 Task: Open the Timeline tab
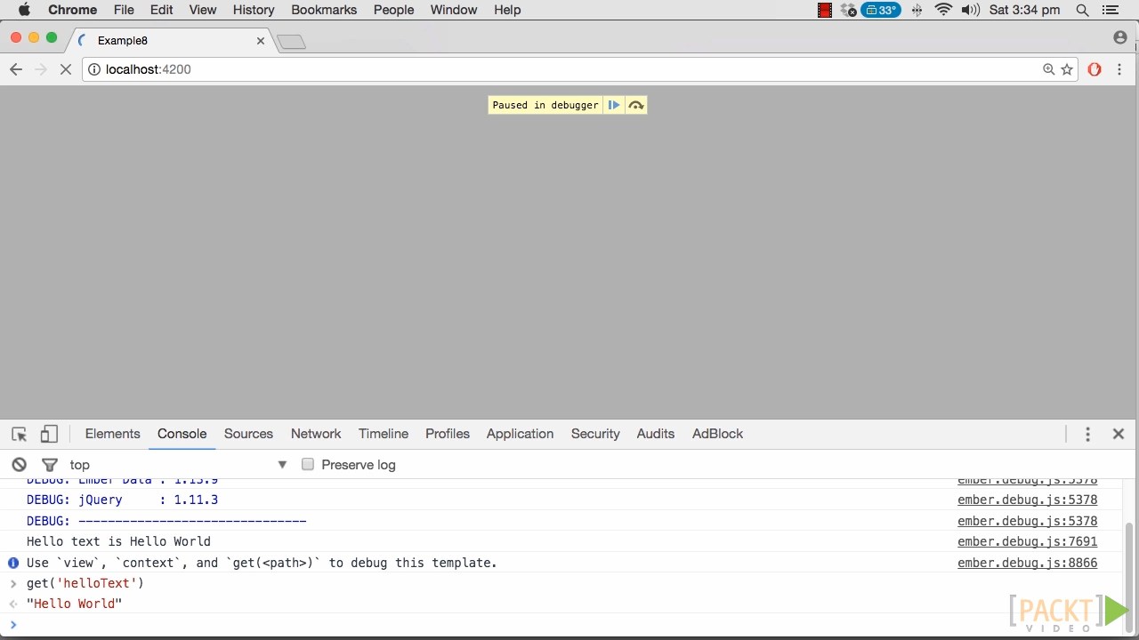tap(384, 434)
